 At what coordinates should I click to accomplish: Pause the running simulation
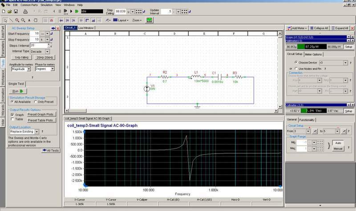coord(60,10)
